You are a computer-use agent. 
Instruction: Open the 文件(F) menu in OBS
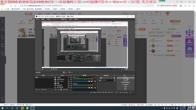click(x=37, y=19)
